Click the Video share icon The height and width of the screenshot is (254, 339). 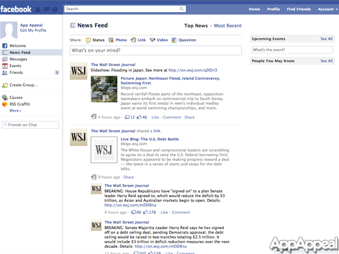[153, 40]
